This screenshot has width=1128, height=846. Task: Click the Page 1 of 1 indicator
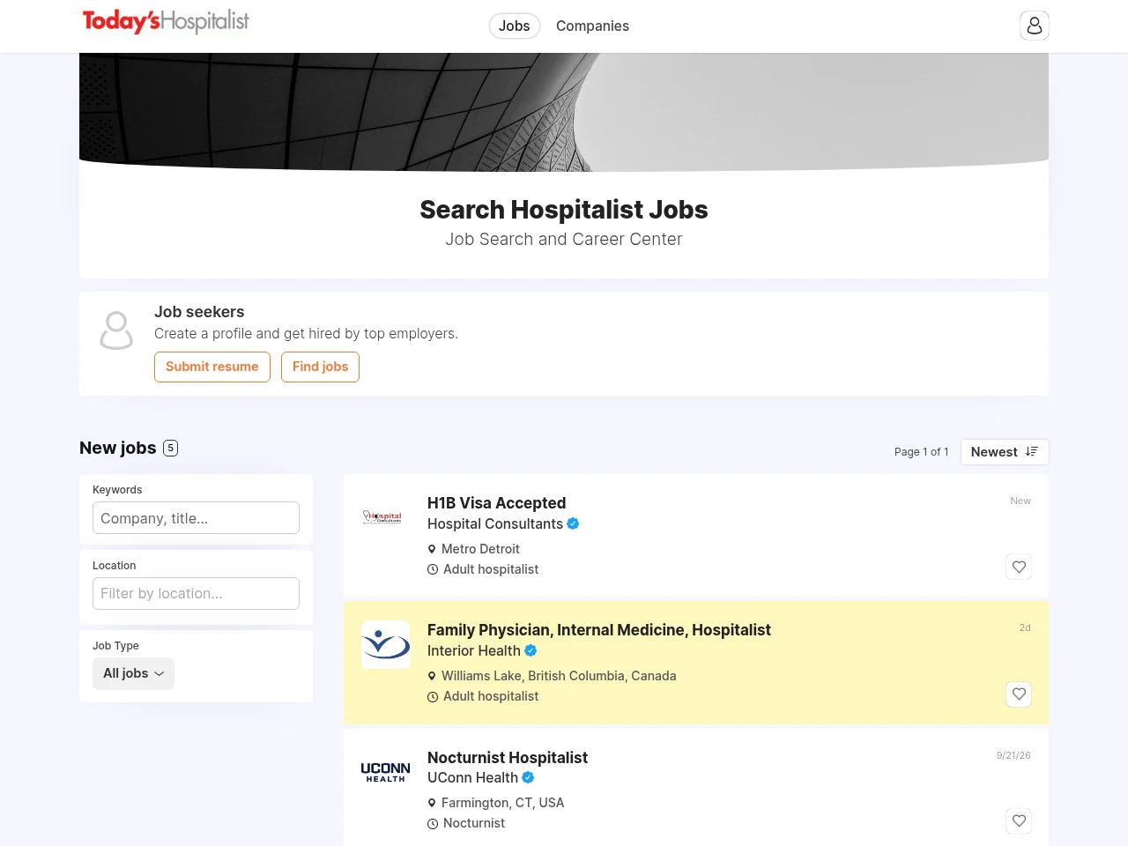pos(921,452)
